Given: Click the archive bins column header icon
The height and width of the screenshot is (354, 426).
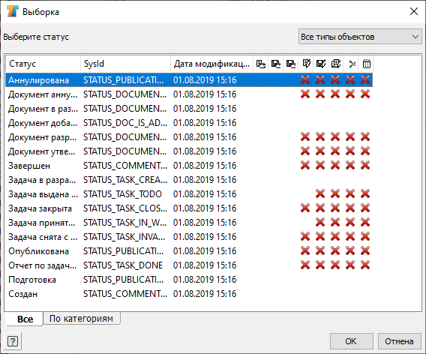Looking at the screenshot, I should (x=367, y=64).
